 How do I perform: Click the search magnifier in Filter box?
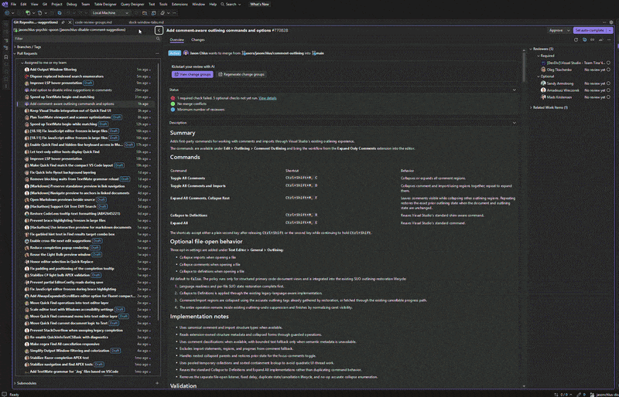click(158, 39)
